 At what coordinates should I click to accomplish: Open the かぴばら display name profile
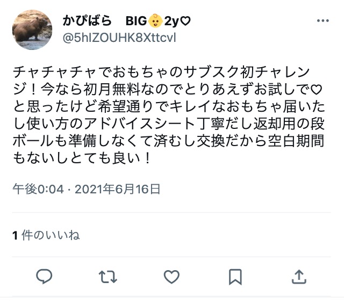tap(87, 21)
